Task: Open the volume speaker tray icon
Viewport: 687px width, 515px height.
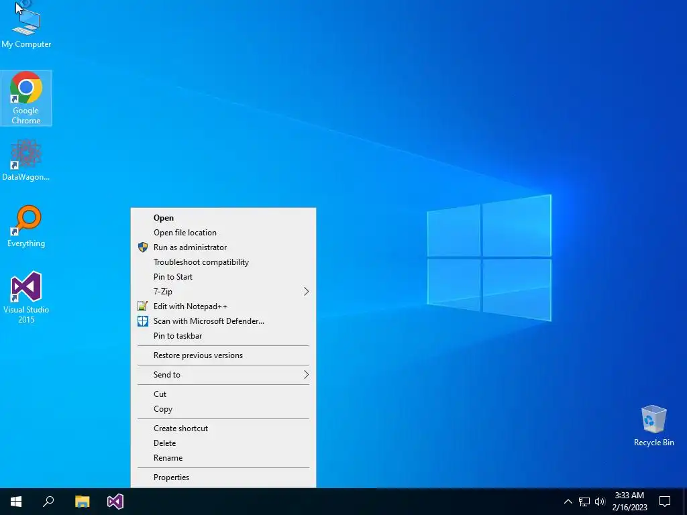Action: tap(600, 502)
